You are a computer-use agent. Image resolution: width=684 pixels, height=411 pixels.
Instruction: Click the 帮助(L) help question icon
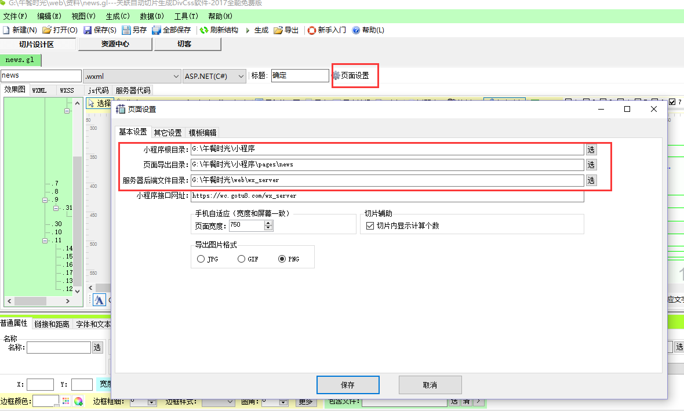coord(356,30)
